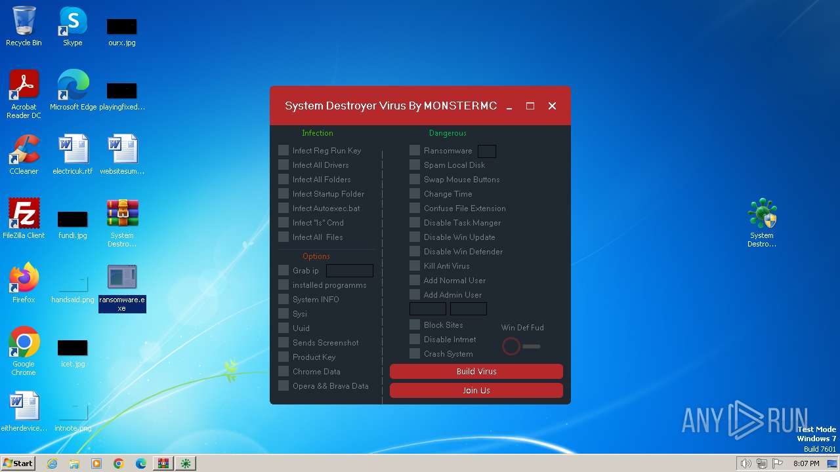This screenshot has width=840, height=472.
Task: Open Acrobat Reader DC shortcut
Action: (x=24, y=94)
